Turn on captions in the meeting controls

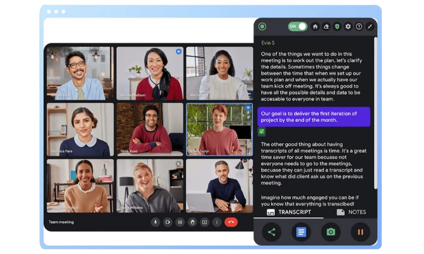click(x=180, y=222)
